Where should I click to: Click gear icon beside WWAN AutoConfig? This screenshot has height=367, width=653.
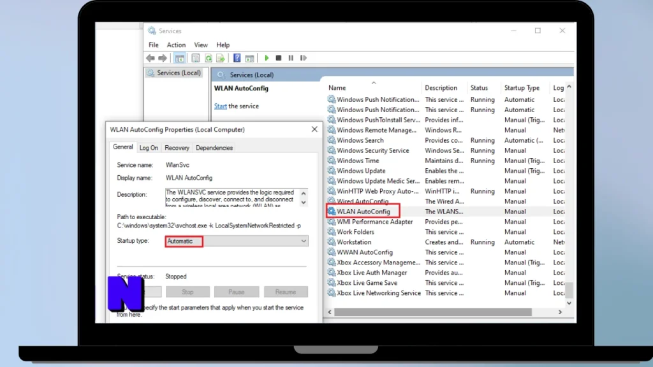pyautogui.click(x=332, y=252)
